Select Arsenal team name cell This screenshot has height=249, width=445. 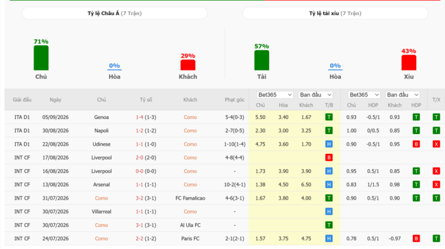(x=101, y=185)
